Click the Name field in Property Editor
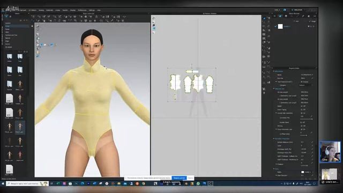 pos(306,75)
